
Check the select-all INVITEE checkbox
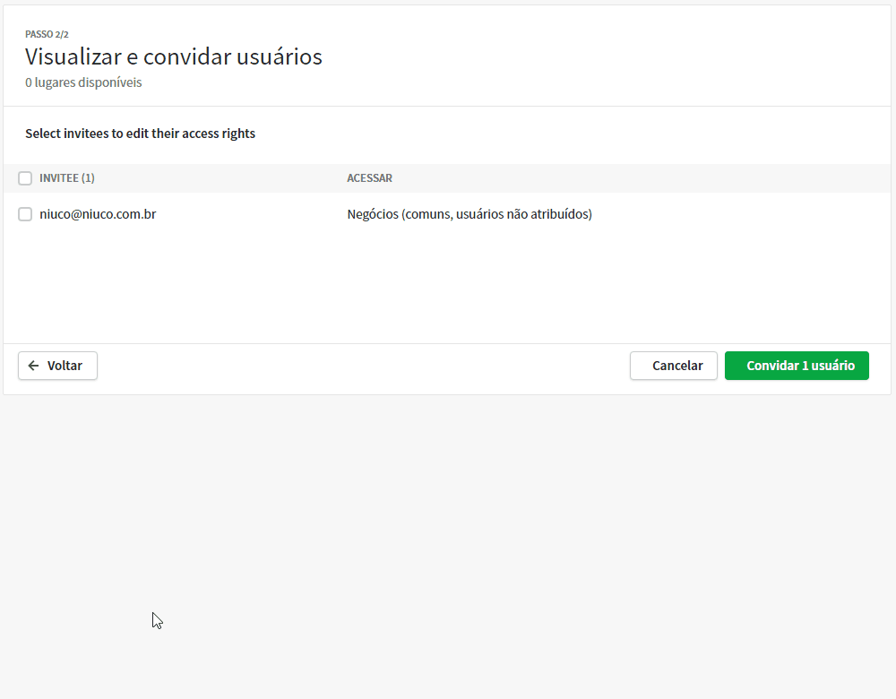tap(25, 178)
